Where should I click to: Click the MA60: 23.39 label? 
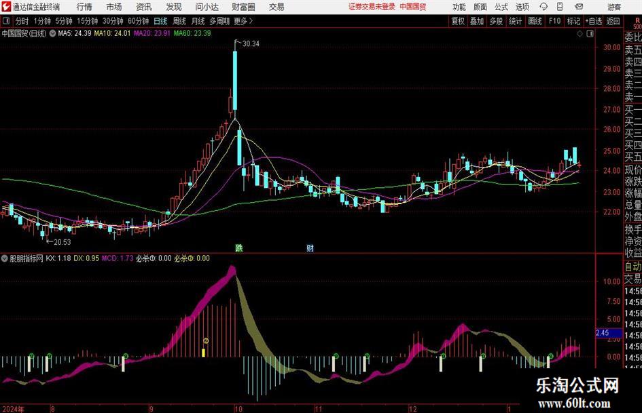click(192, 33)
